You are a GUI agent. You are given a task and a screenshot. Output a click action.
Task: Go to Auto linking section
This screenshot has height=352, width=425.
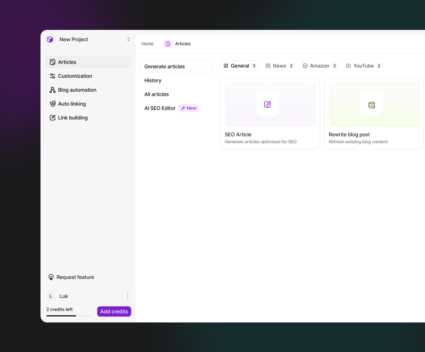click(88, 104)
